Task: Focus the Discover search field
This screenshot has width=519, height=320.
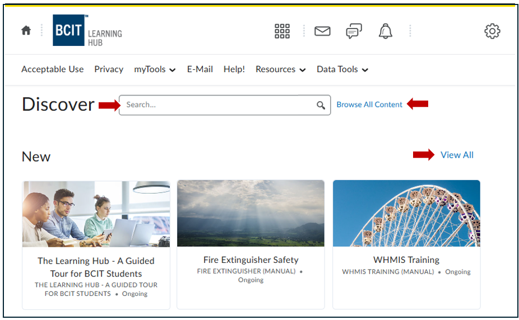Action: (x=219, y=105)
